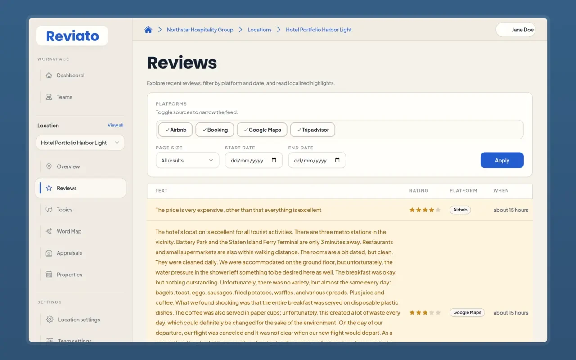The width and height of the screenshot is (576, 360).
Task: Click the Word Map sparkle icon
Action: pos(49,231)
